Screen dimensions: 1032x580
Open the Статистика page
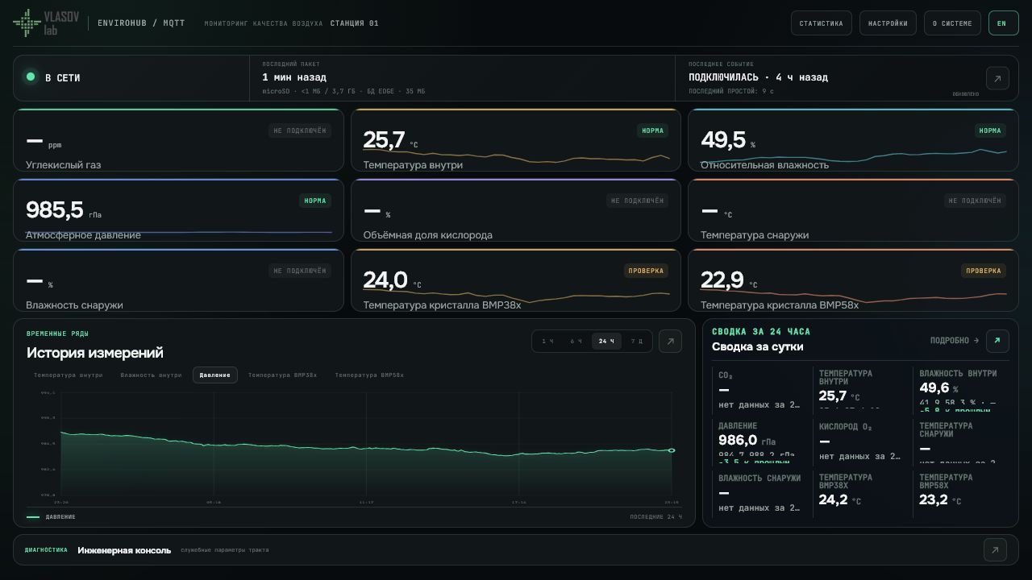pyautogui.click(x=821, y=23)
